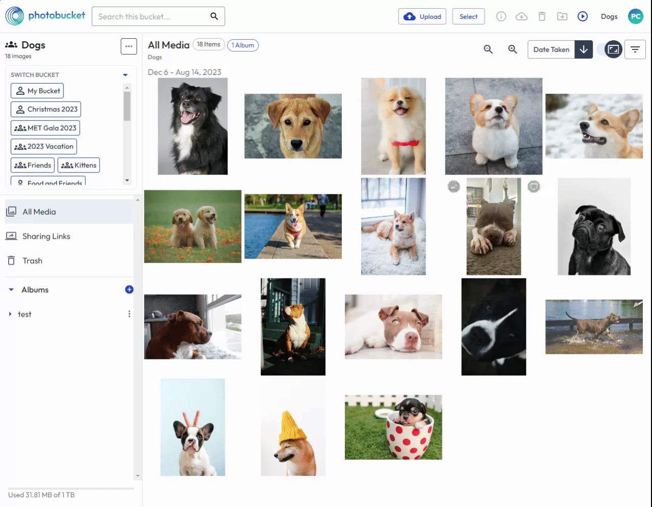Image resolution: width=652 pixels, height=507 pixels.
Task: Click the cloud download icon
Action: [x=521, y=16]
